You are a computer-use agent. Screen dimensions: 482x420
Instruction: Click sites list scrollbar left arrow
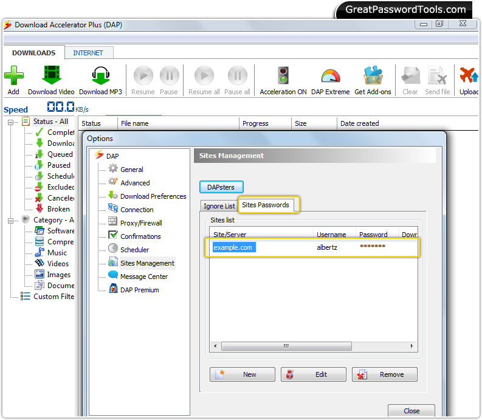[x=215, y=346]
